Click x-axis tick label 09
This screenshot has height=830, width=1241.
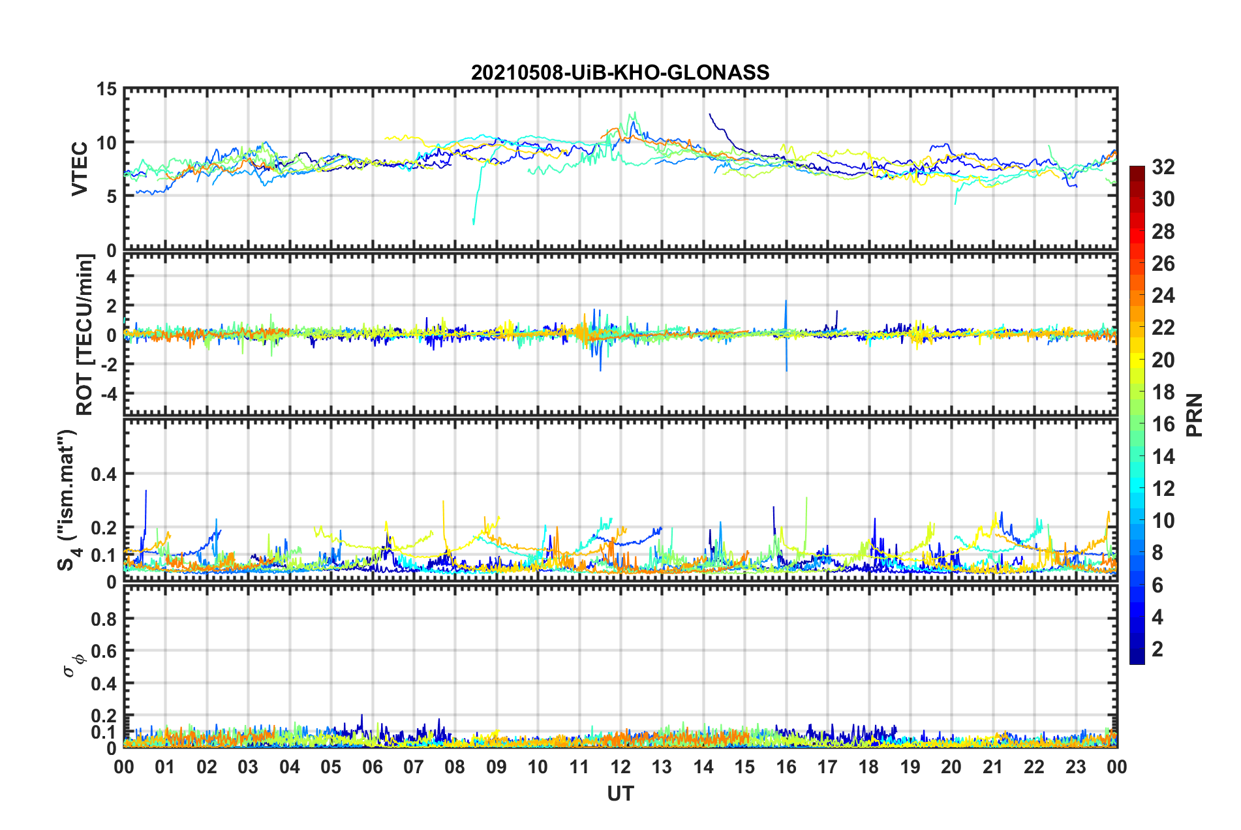pos(496,767)
